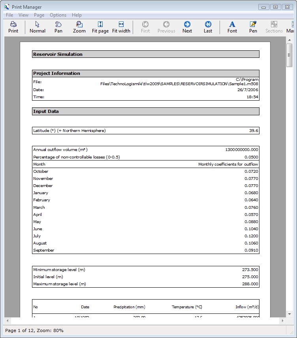Image resolution: width=297 pixels, height=338 pixels.
Task: Click the Print toolbar icon
Action: [13, 27]
